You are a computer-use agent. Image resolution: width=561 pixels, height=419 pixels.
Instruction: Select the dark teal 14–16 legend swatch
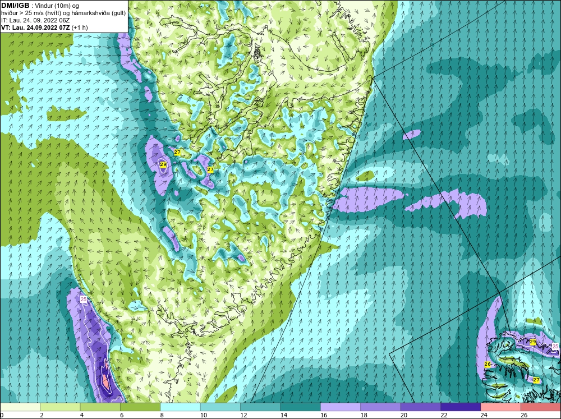point(301,407)
